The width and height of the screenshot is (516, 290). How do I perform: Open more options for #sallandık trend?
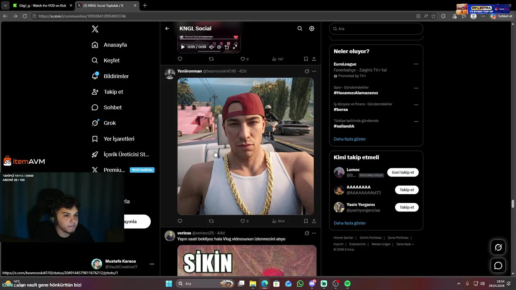click(x=416, y=121)
